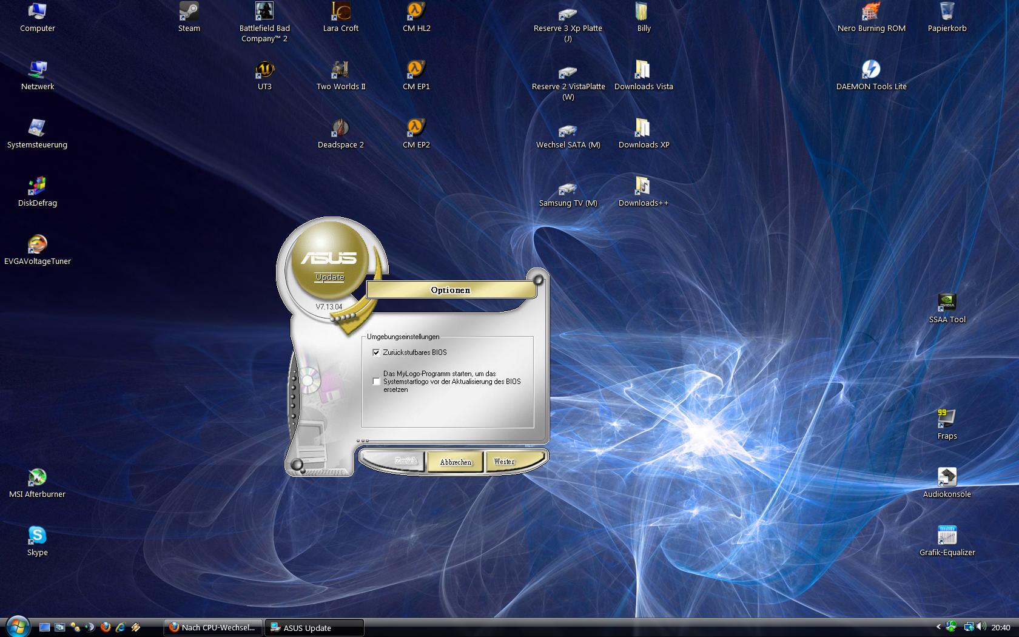Select the CM EP1 shortcut
The image size is (1019, 637).
click(x=416, y=76)
